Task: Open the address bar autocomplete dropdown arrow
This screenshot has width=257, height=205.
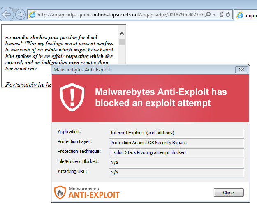Action: [214, 15]
